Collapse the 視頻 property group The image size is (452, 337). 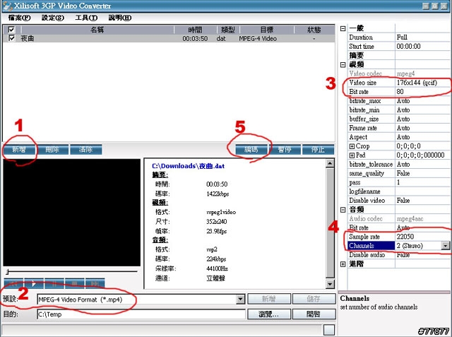[343, 64]
